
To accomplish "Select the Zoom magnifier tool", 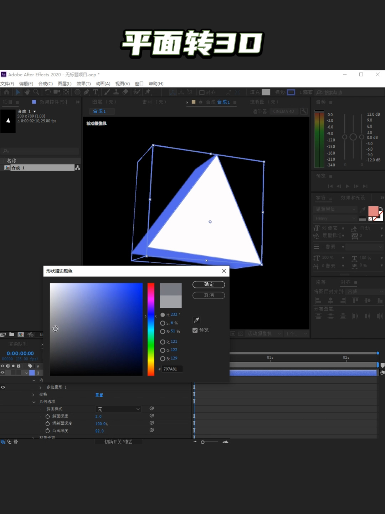I will (36, 92).
